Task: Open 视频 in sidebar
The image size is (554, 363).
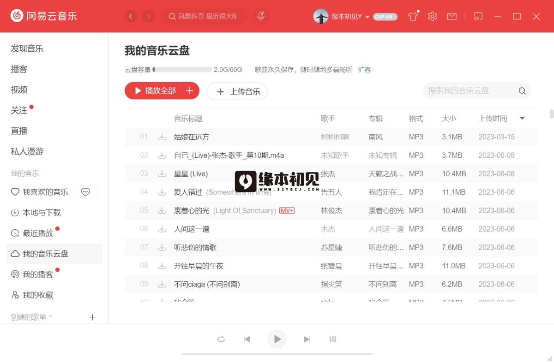Action: pos(19,89)
